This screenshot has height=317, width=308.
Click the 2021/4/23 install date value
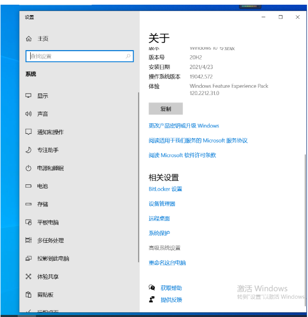(x=201, y=67)
